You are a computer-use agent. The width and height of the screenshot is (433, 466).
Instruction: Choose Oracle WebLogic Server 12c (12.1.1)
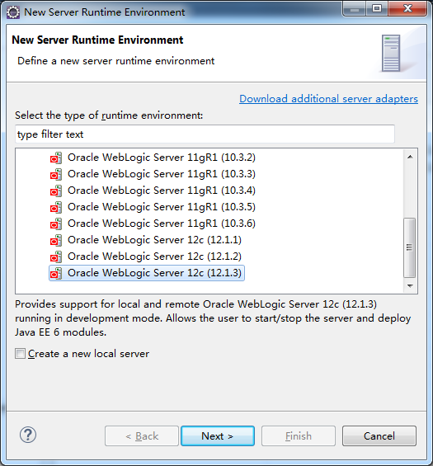pos(154,240)
